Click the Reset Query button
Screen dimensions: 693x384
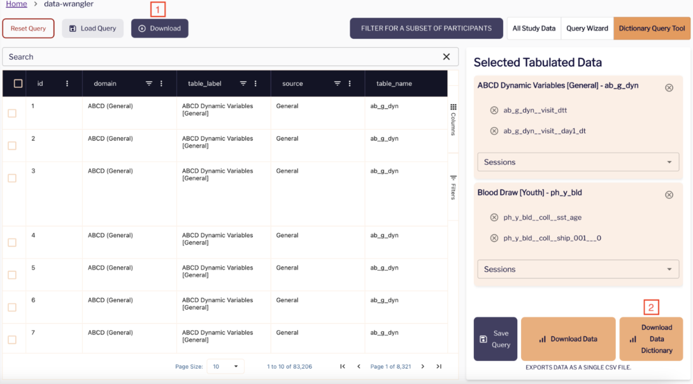coord(28,28)
